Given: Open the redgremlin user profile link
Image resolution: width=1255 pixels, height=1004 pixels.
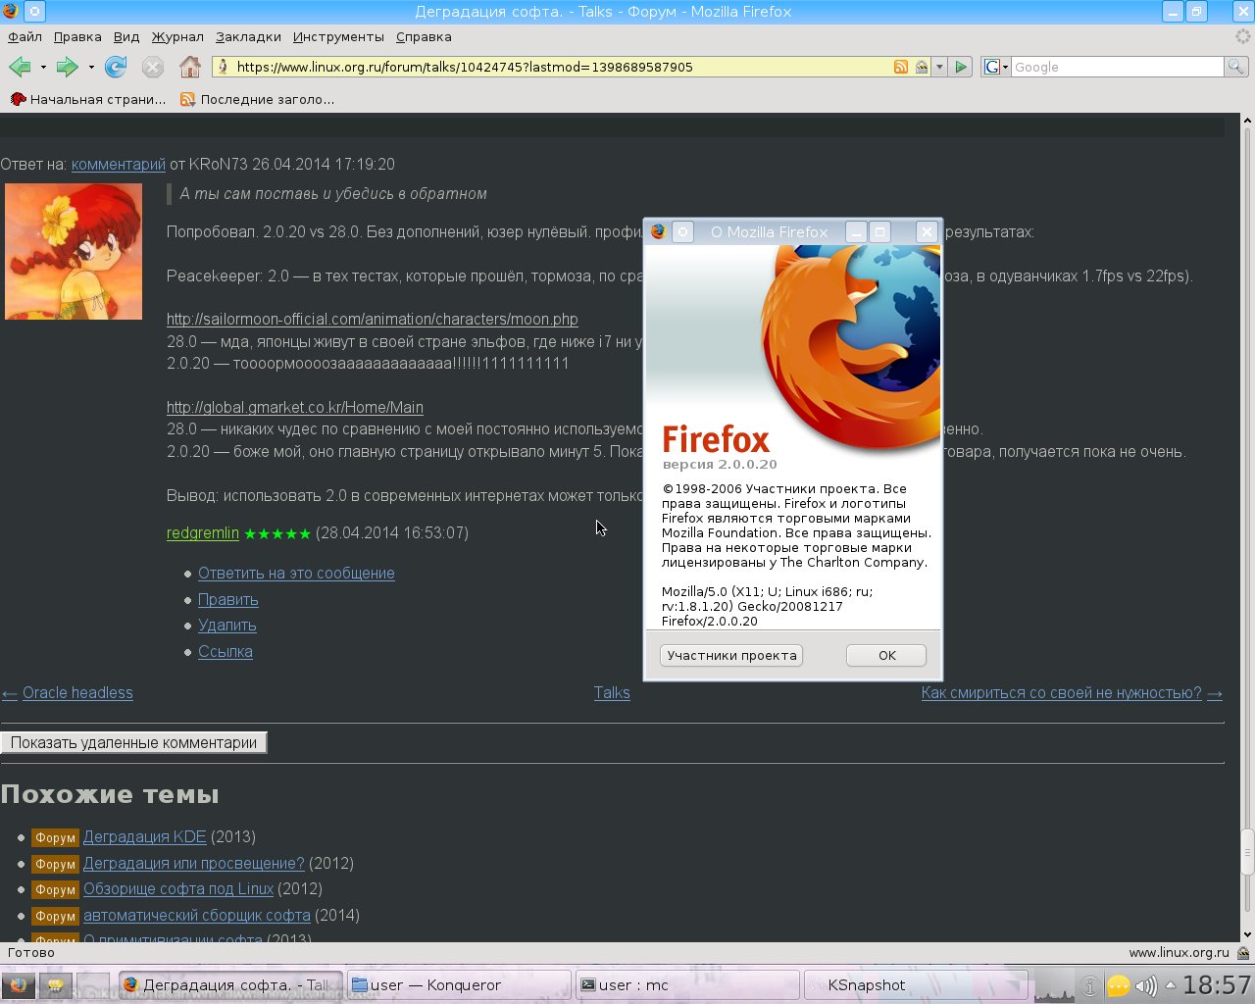Looking at the screenshot, I should click(x=203, y=532).
